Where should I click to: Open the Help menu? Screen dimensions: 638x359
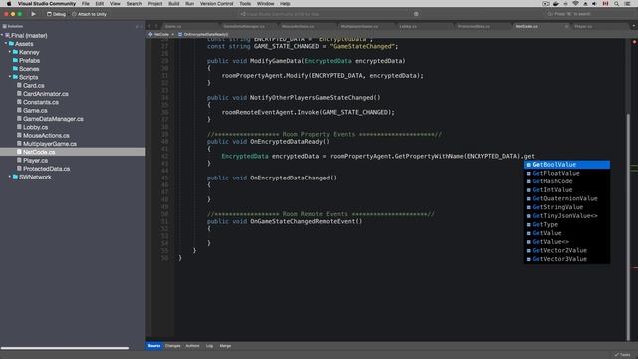point(285,4)
